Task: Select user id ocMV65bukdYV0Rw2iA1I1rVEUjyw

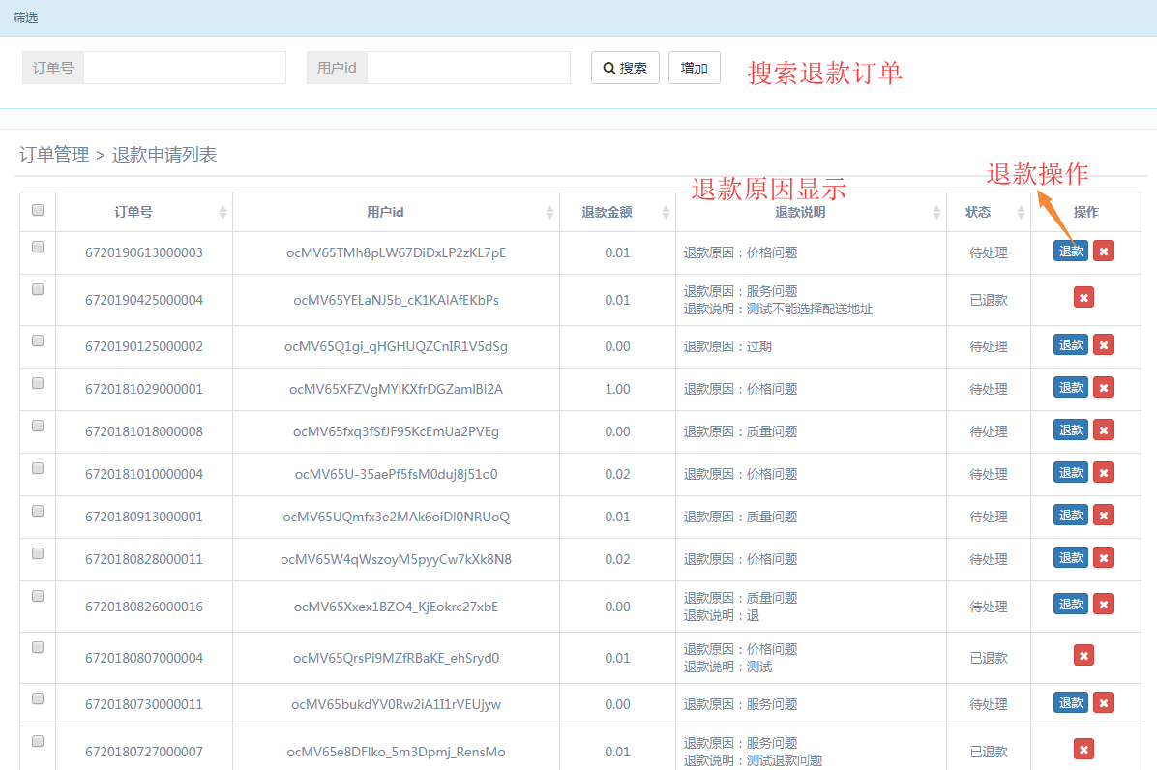Action: pos(397,704)
